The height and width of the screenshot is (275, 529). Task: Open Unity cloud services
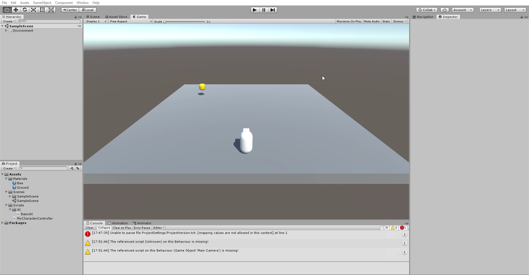tap(444, 10)
